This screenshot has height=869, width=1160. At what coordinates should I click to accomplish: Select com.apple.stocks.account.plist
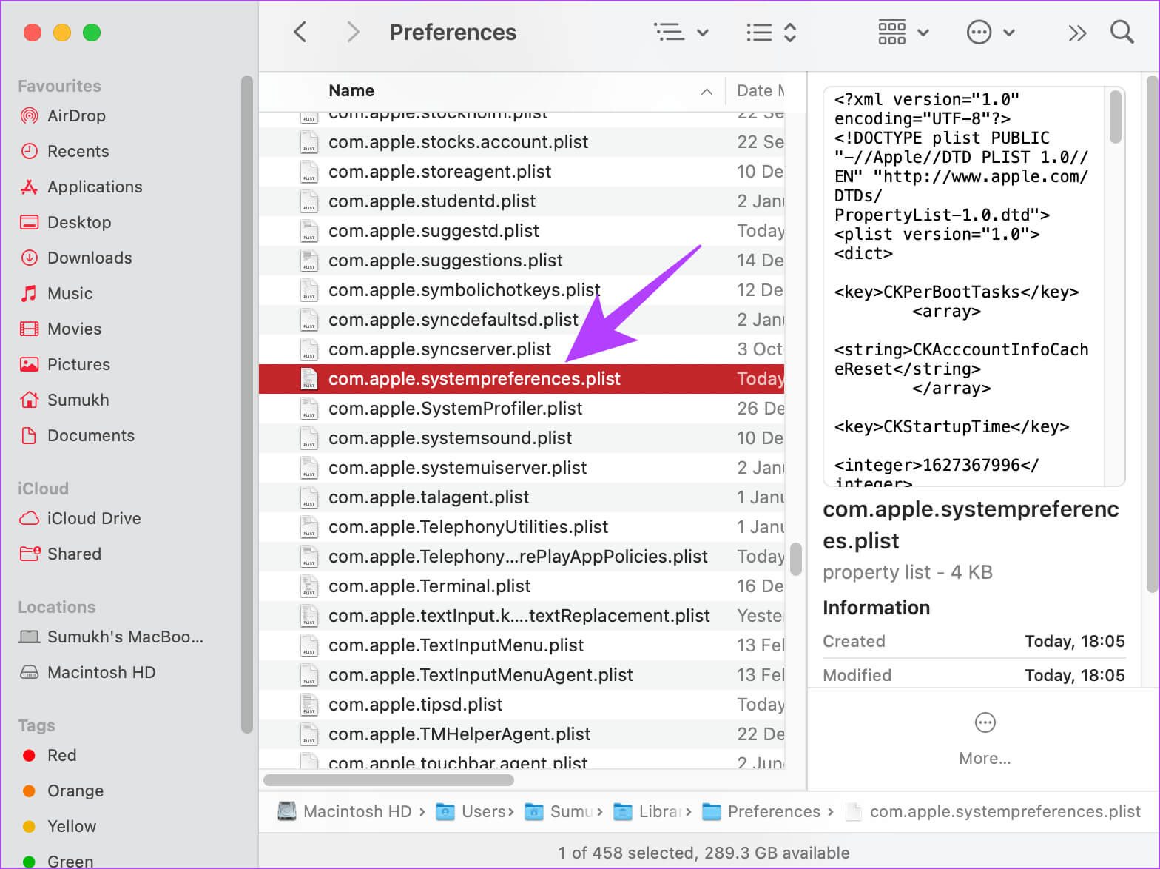[x=522, y=141]
